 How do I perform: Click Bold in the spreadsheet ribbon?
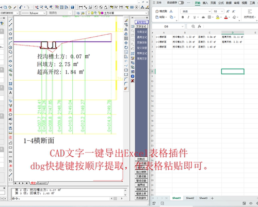(x=183, y=17)
